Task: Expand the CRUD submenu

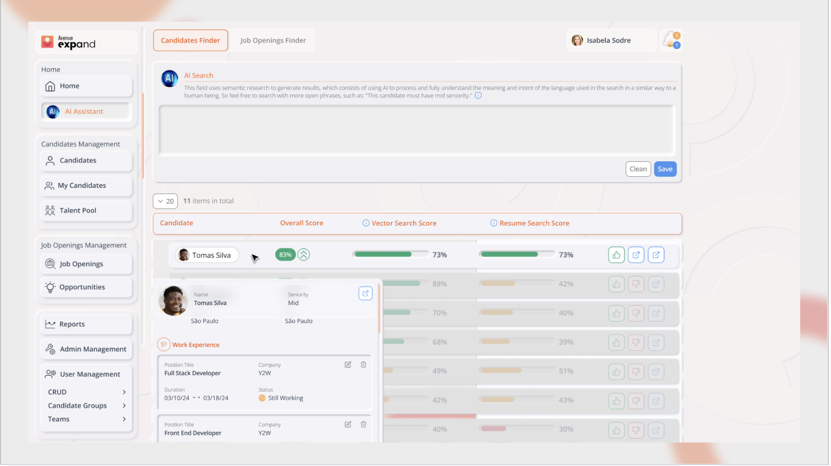Action: pos(124,392)
